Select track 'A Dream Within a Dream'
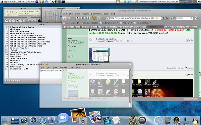 tap(22, 27)
